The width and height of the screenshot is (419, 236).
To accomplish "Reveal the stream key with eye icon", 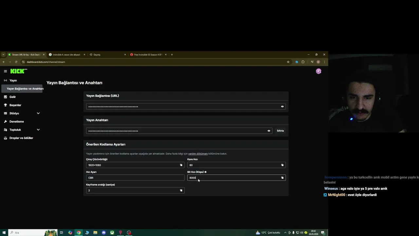I will 269,131.
